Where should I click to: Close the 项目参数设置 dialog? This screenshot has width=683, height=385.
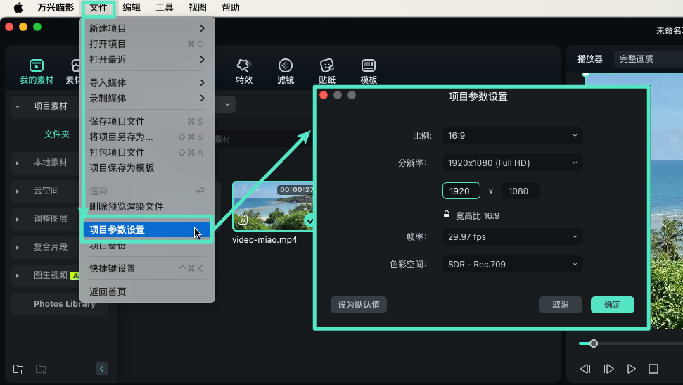(x=323, y=95)
